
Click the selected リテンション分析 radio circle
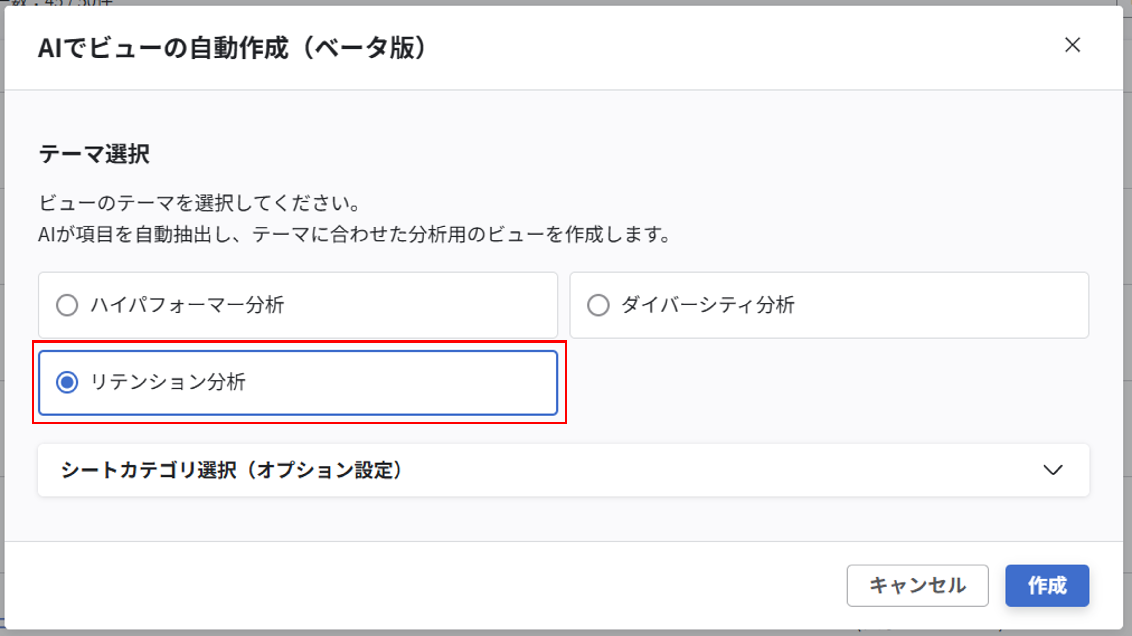click(67, 382)
